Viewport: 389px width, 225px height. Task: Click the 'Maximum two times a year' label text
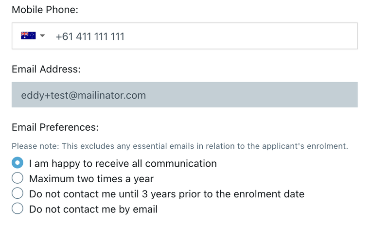(91, 179)
